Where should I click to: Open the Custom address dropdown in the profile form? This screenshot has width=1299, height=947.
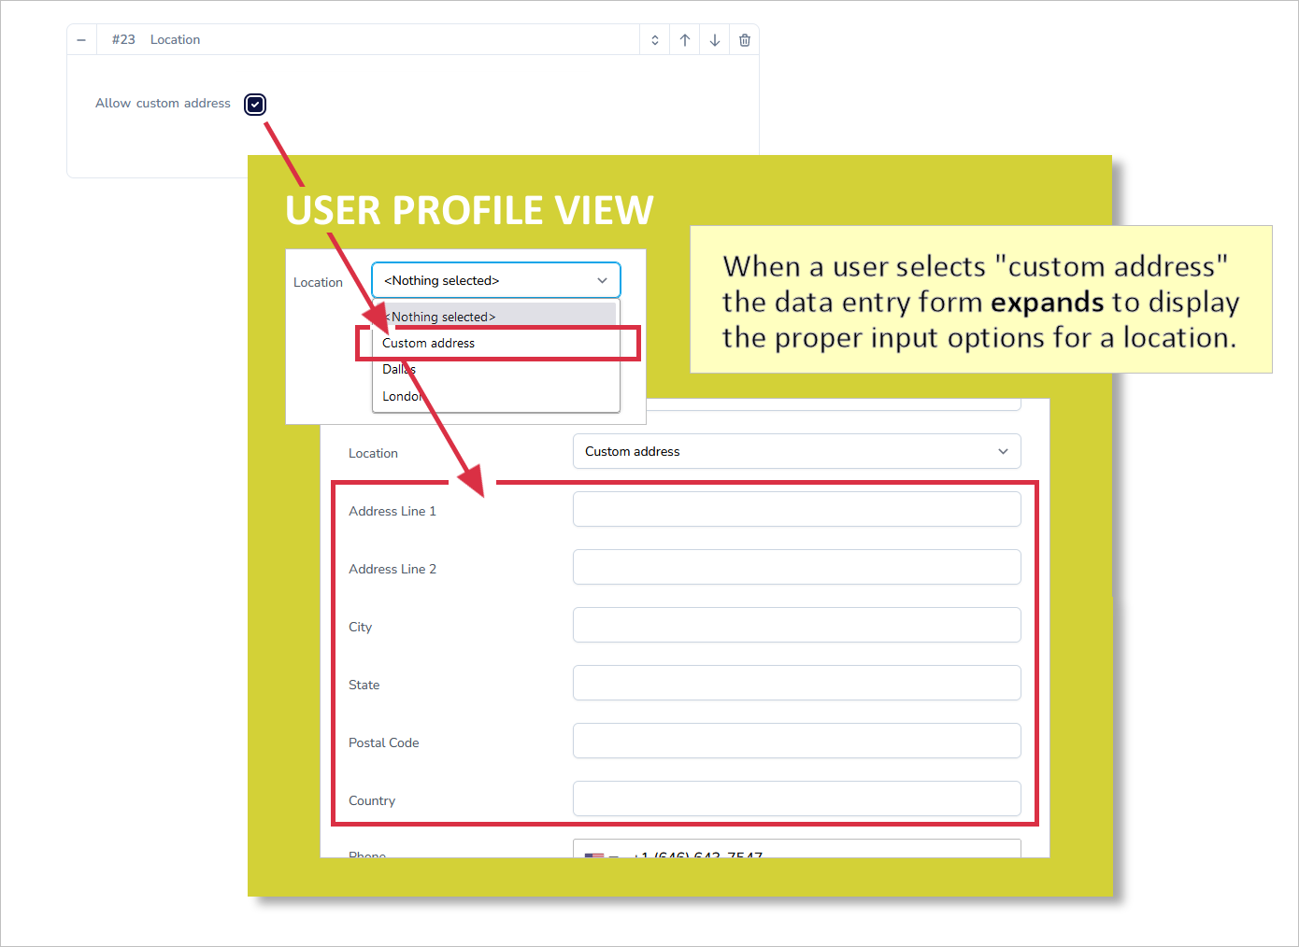pos(795,451)
